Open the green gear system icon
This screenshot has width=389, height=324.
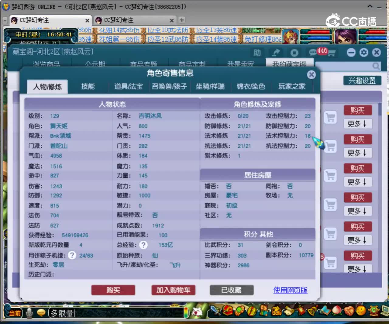coord(374,311)
